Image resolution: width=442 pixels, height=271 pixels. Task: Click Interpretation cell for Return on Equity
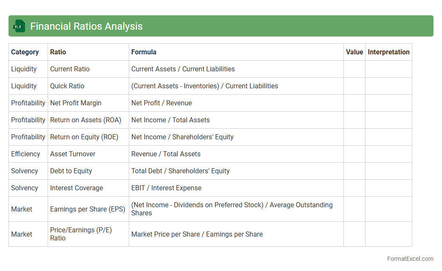tap(388, 137)
